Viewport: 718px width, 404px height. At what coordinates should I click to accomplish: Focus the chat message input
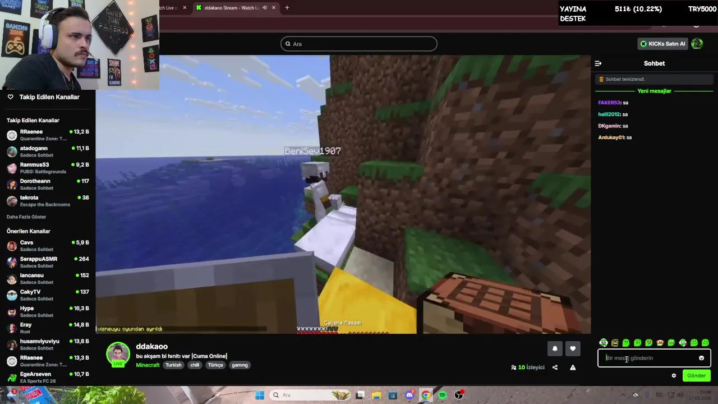(654, 358)
